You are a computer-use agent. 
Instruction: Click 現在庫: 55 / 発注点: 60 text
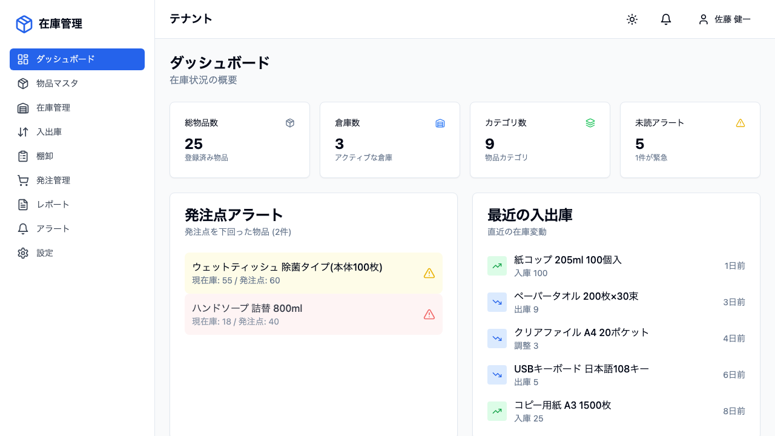point(236,280)
